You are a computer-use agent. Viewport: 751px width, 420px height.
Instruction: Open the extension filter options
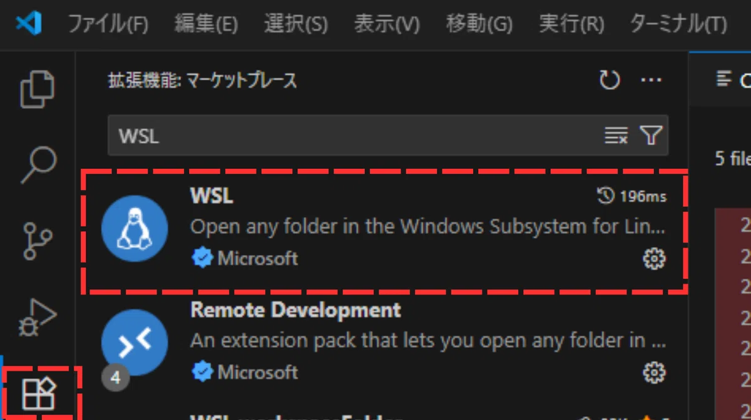[651, 135]
